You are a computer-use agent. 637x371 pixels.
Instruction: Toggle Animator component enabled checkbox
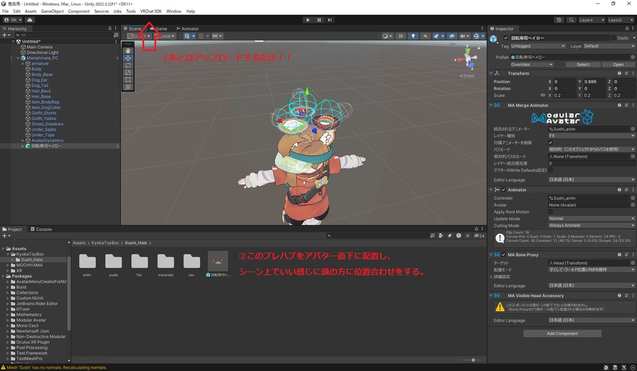503,190
